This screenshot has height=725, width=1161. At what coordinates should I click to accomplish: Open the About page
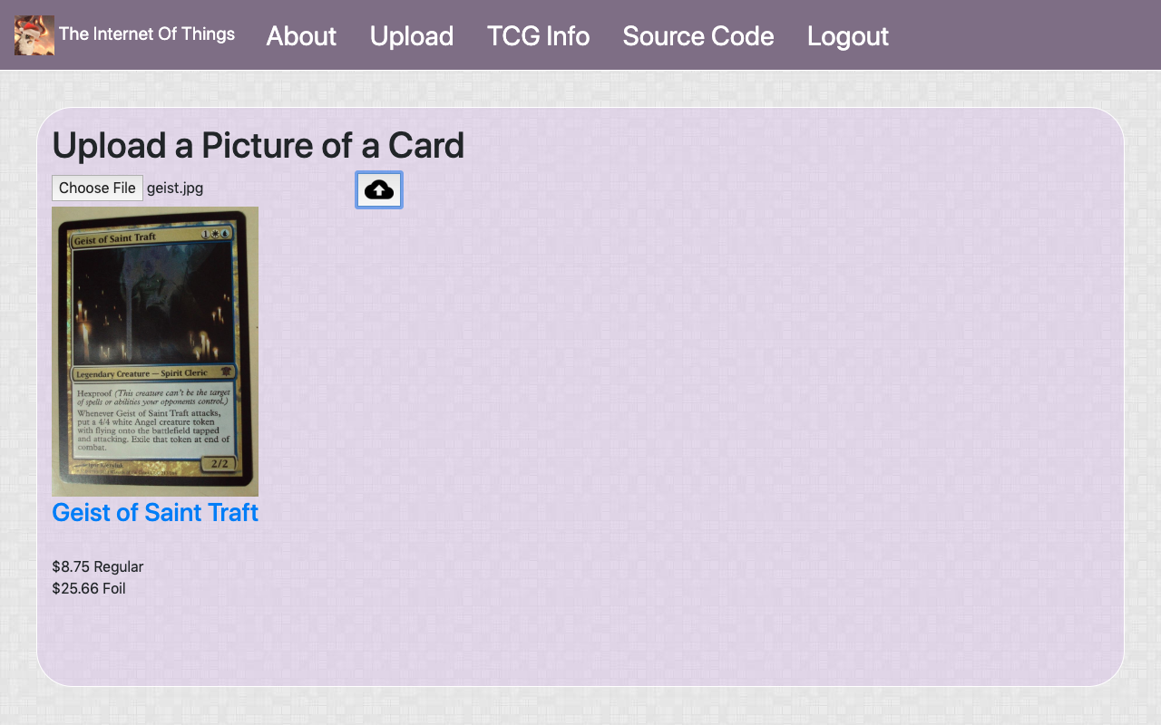point(301,36)
